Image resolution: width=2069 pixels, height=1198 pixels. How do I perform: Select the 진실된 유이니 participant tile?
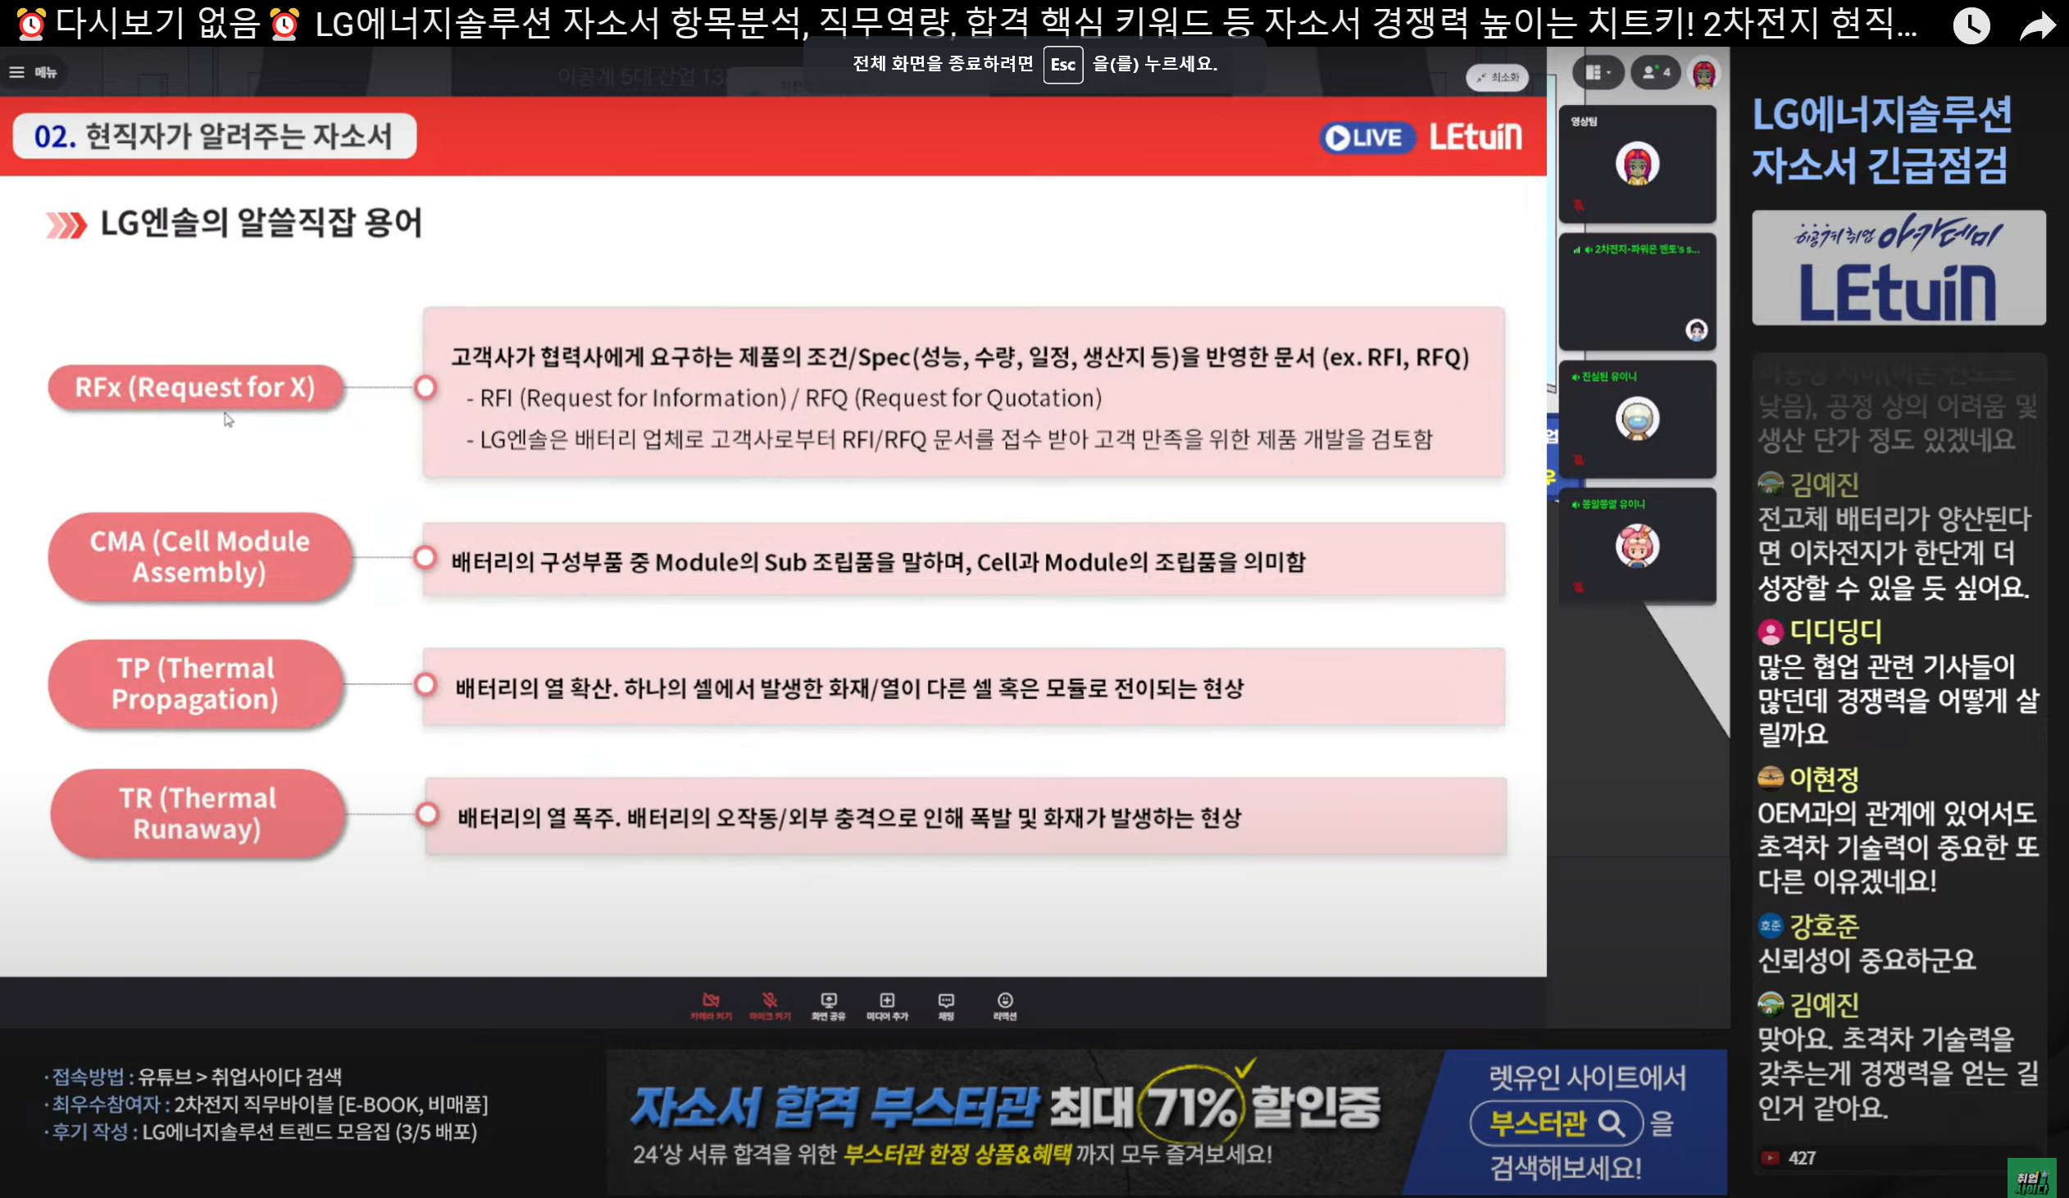(x=1637, y=420)
